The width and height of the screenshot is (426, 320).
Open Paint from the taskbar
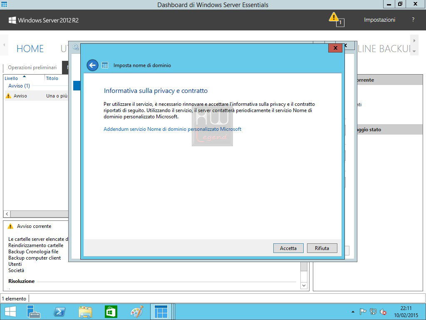click(x=136, y=312)
